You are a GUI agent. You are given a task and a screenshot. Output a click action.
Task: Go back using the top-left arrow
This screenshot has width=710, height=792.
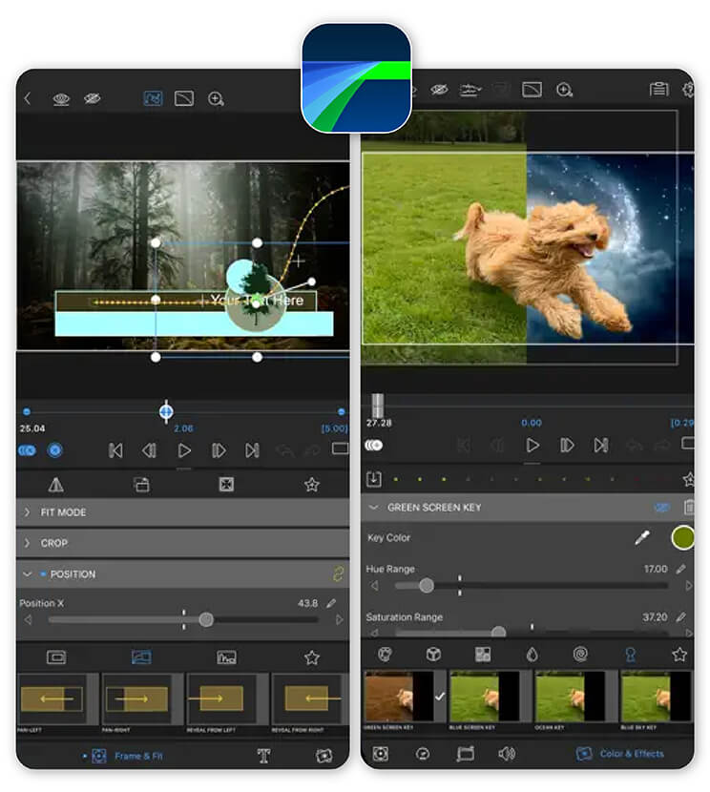pyautogui.click(x=28, y=98)
